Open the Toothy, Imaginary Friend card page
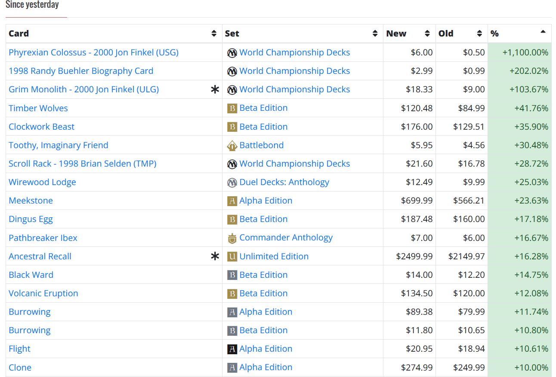Viewport: 556px width, 377px height. (59, 145)
